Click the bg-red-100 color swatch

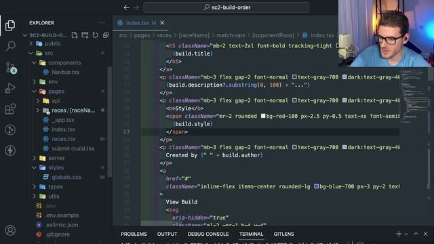tap(263, 116)
